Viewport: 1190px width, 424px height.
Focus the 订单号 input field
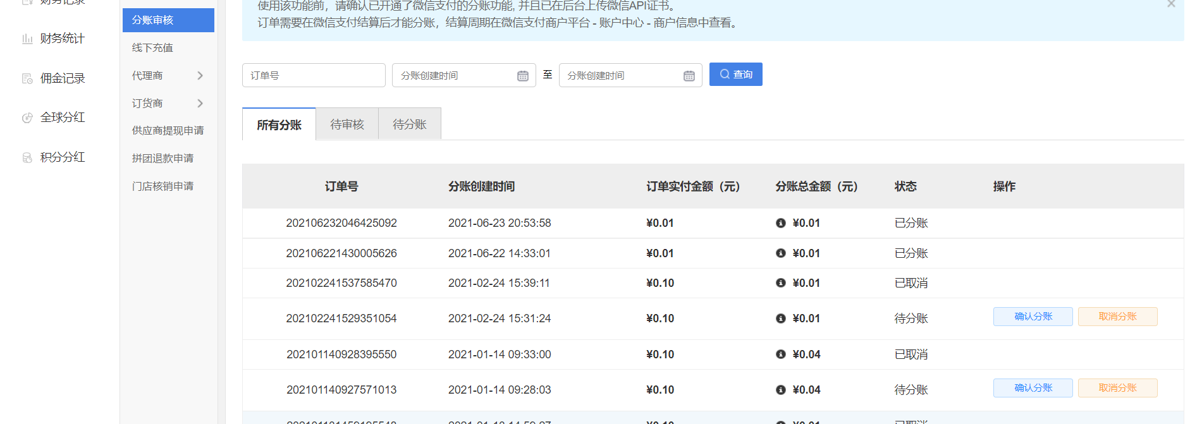(x=314, y=76)
